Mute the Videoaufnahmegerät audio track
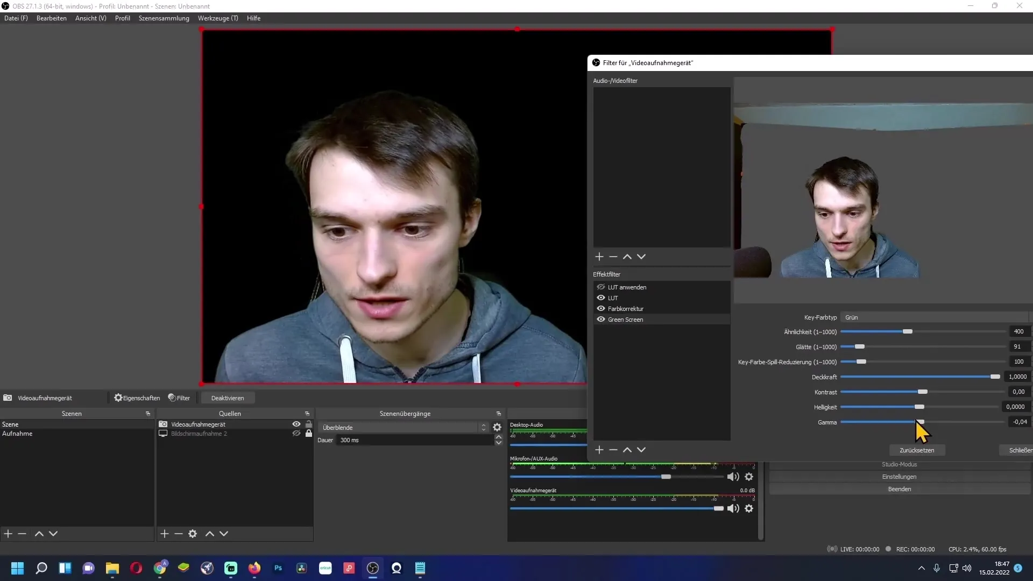Screen dimensions: 1033x581 tap(733, 508)
